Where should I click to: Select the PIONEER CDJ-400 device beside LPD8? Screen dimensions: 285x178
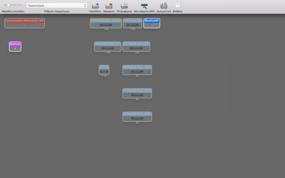pyautogui.click(x=137, y=69)
